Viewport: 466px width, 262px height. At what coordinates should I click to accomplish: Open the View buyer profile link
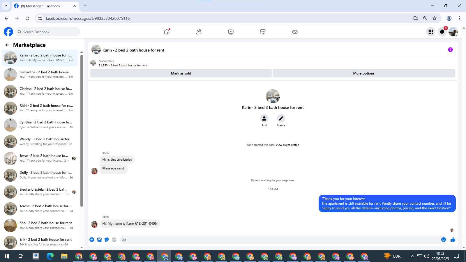click(287, 145)
